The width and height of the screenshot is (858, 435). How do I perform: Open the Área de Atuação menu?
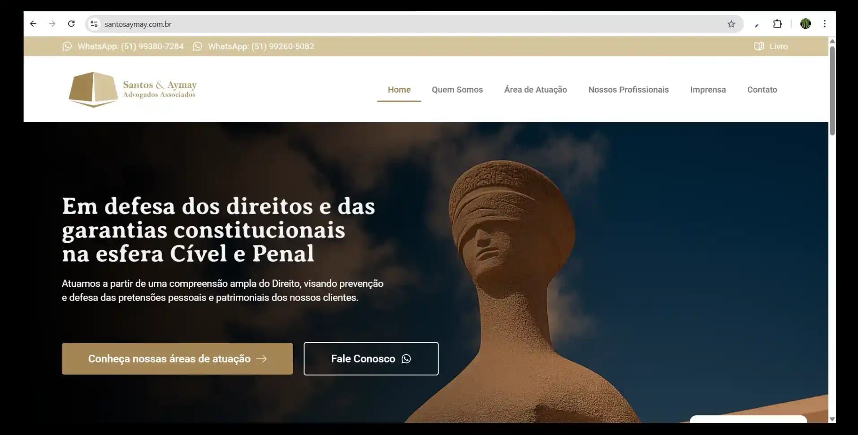pos(535,90)
